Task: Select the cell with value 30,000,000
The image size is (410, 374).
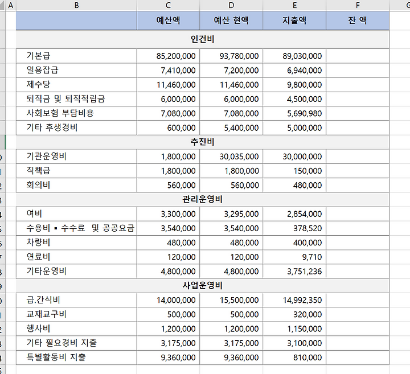Action: pyautogui.click(x=295, y=157)
